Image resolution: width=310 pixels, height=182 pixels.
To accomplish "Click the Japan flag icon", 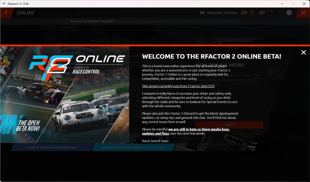I will (202, 13).
